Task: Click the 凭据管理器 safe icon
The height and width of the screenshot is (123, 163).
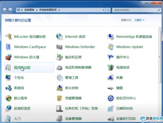Action: (x=59, y=98)
